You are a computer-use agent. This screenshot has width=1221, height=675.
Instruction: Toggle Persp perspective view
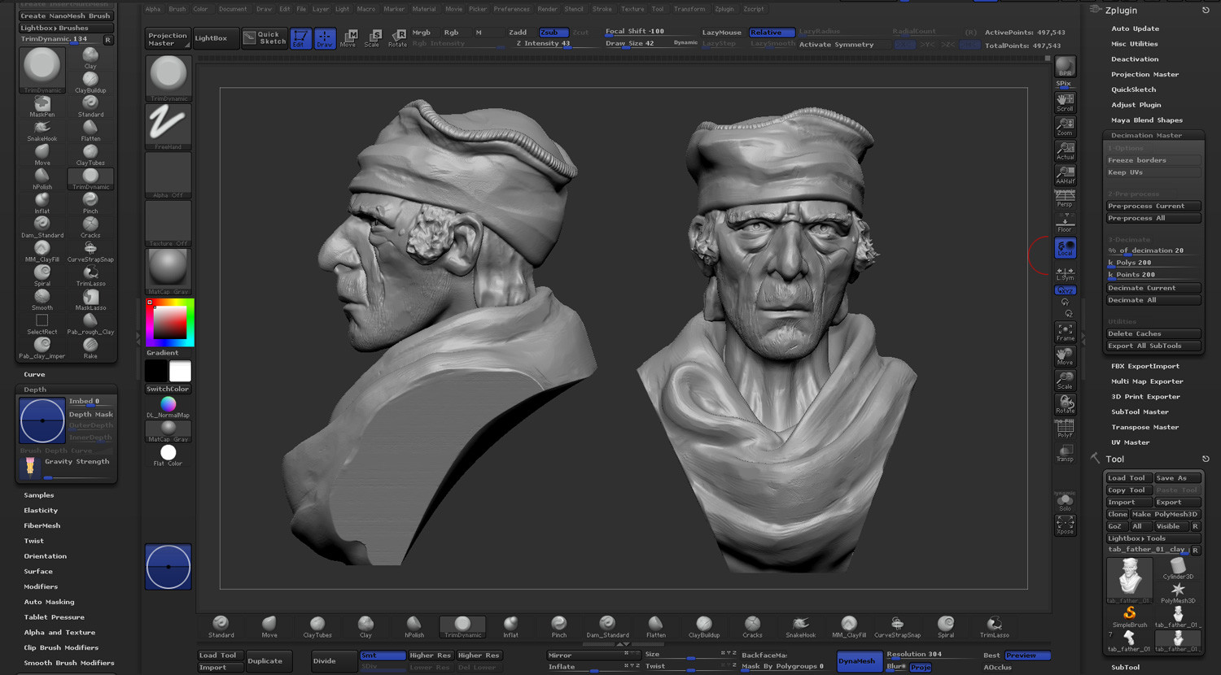(x=1065, y=198)
